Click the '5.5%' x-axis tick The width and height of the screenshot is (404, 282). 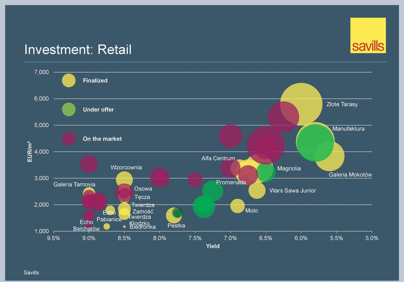click(337, 238)
